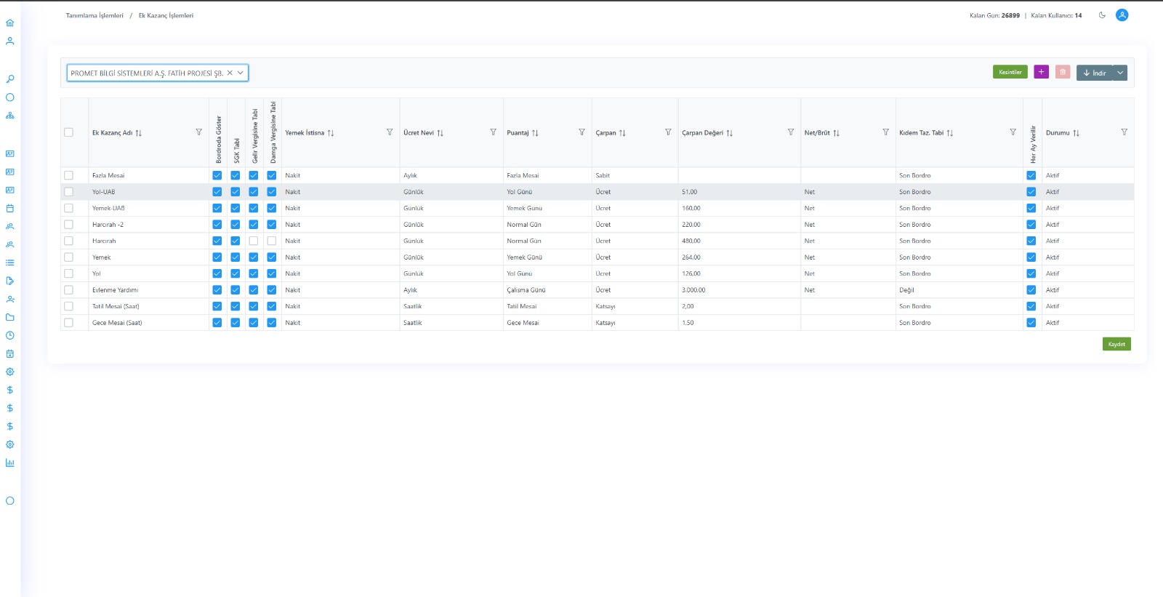This screenshot has width=1163, height=597.
Task: Uncheck Her Ay Verilir for Evlenme Yardımı
Action: pyautogui.click(x=1031, y=290)
